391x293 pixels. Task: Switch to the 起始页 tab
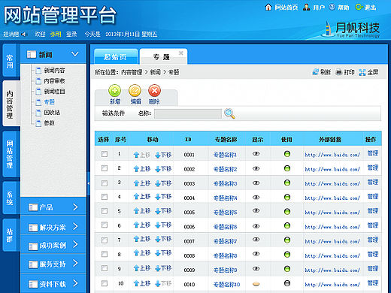pos(116,57)
